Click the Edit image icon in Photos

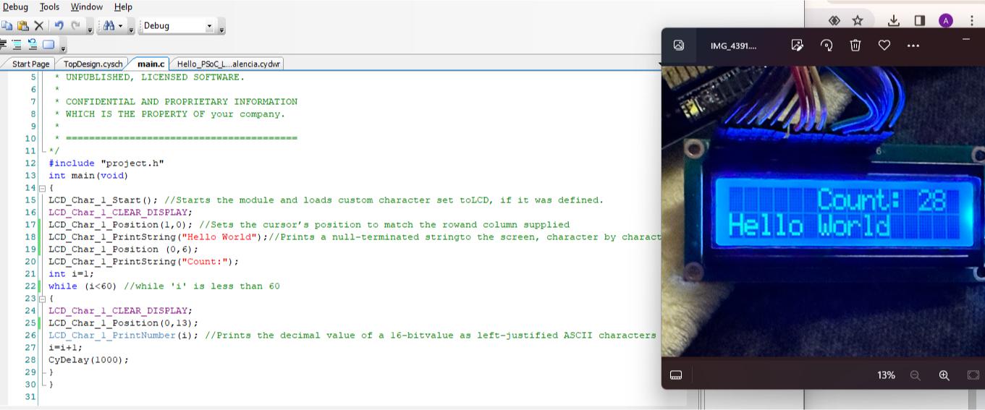tap(797, 45)
